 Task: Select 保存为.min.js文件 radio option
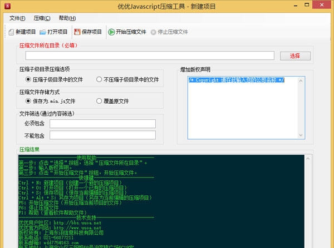click(x=51, y=101)
